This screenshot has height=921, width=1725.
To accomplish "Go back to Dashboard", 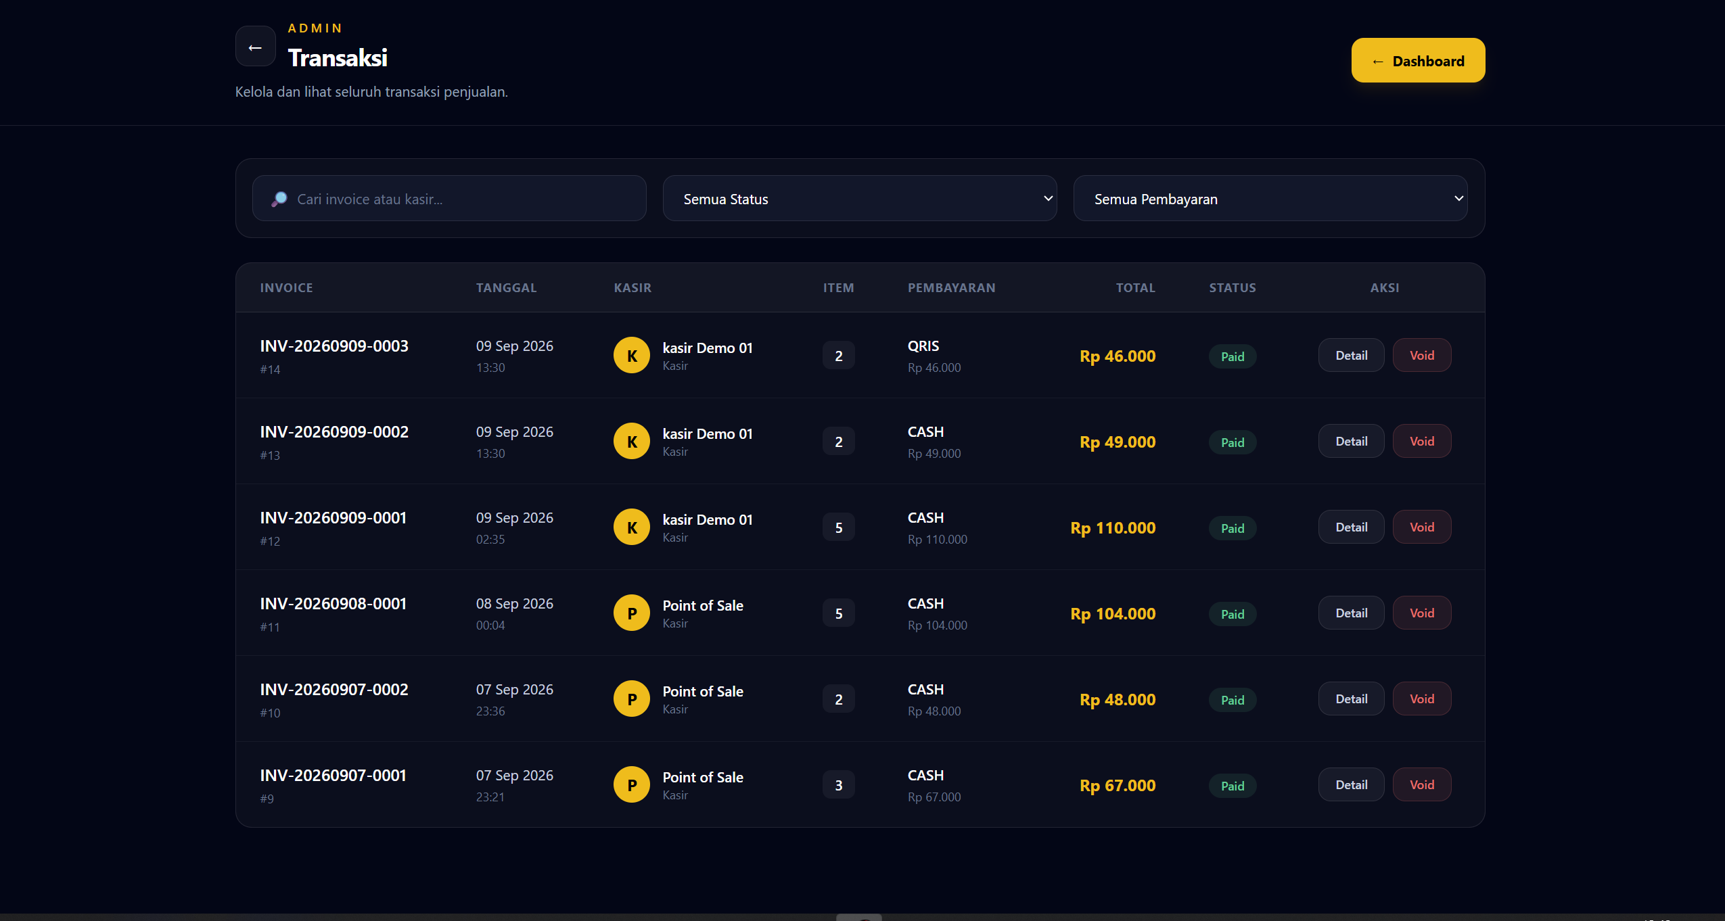I will point(1418,61).
